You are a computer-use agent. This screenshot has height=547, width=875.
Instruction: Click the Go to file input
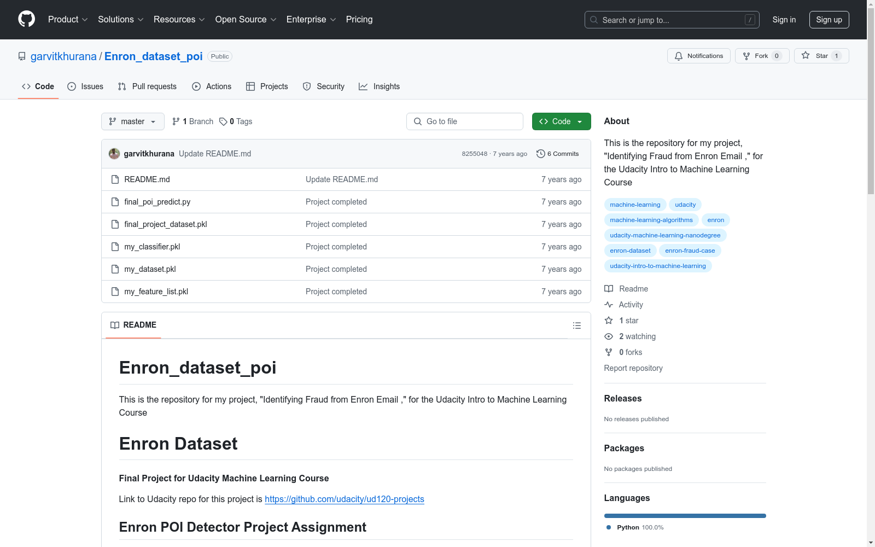(x=465, y=121)
